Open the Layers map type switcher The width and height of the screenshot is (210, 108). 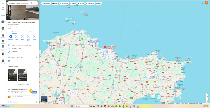(x=44, y=99)
